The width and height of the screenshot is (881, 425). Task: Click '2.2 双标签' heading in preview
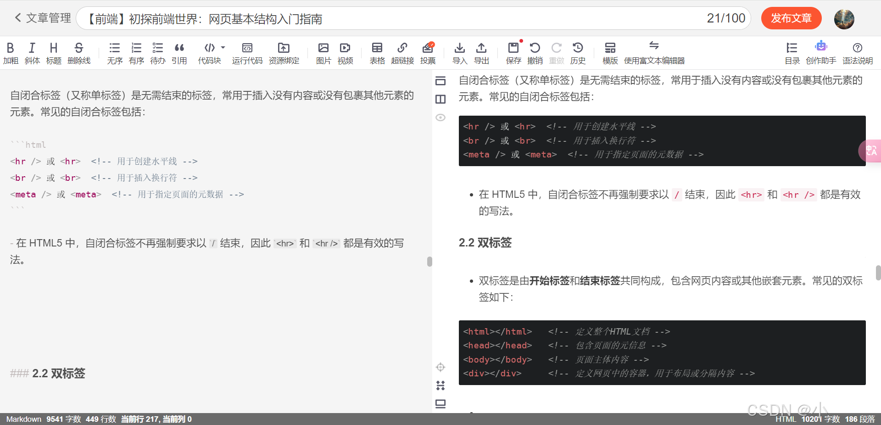point(485,242)
